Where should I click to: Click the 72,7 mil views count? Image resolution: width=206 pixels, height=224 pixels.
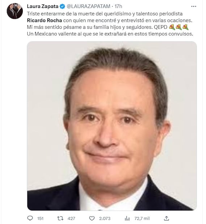tap(142, 219)
